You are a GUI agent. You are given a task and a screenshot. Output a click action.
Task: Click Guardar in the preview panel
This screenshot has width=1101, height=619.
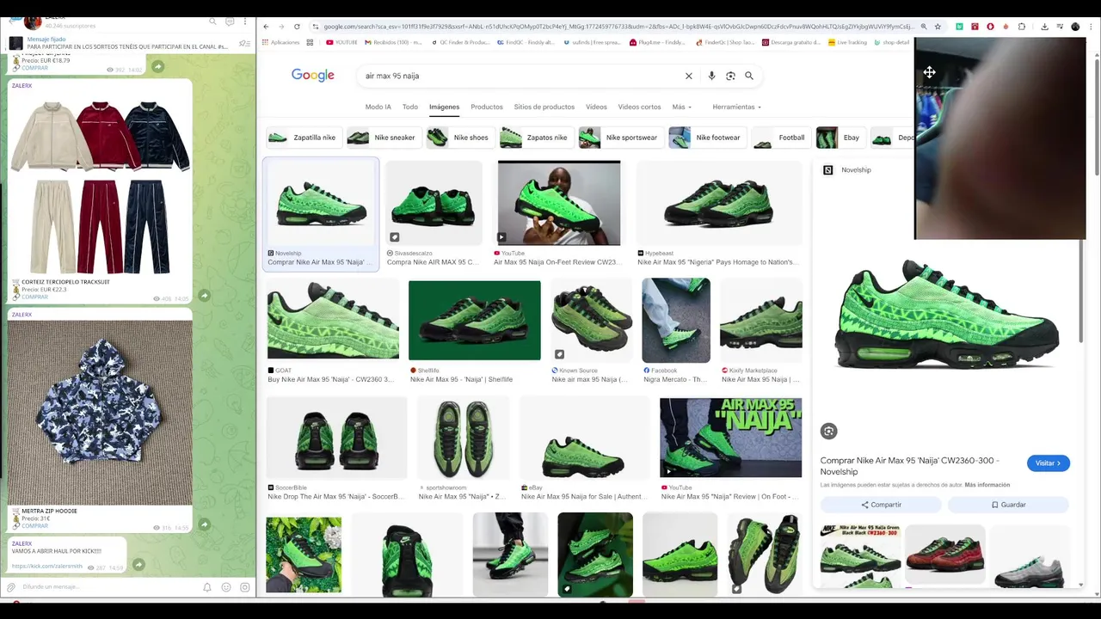tap(1008, 505)
